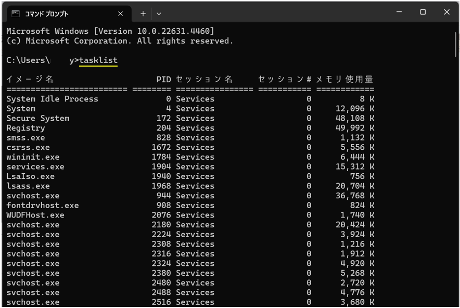Maximize the Command Prompt window
The width and height of the screenshot is (460, 308).
point(423,11)
